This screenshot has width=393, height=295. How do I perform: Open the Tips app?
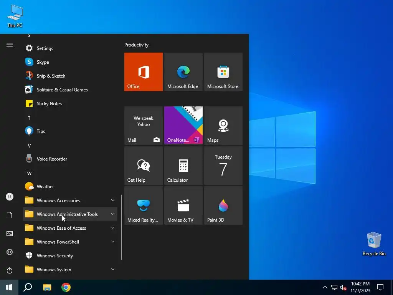tap(70, 131)
